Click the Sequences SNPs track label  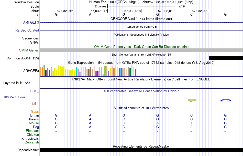[30, 40]
